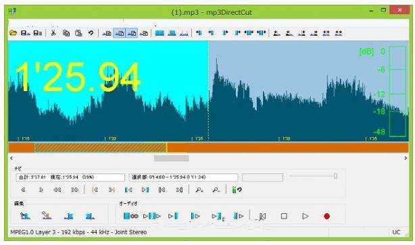Screen dimensions: 415x245
Task: Click the third gain-curve toolbar icon
Action: [301, 33]
